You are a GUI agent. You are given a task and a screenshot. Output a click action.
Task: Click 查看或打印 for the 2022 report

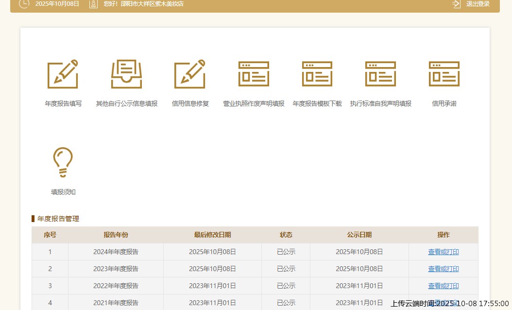443,286
